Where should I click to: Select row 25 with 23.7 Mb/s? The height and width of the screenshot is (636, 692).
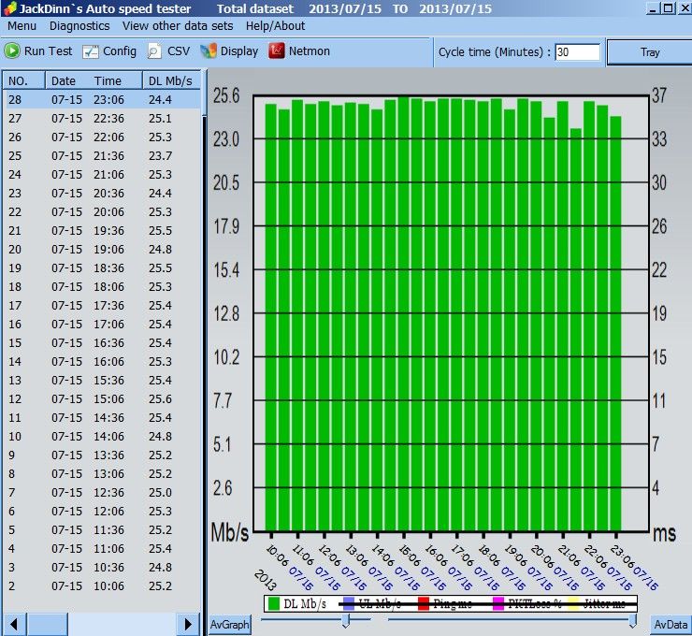click(102, 156)
